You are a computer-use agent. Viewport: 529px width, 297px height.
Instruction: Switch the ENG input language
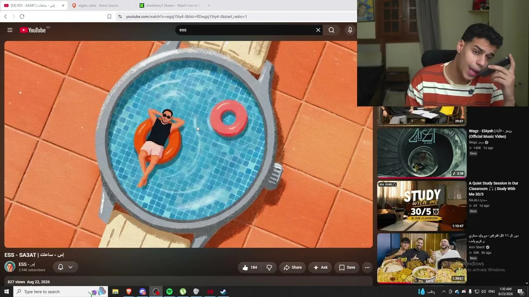(x=492, y=292)
